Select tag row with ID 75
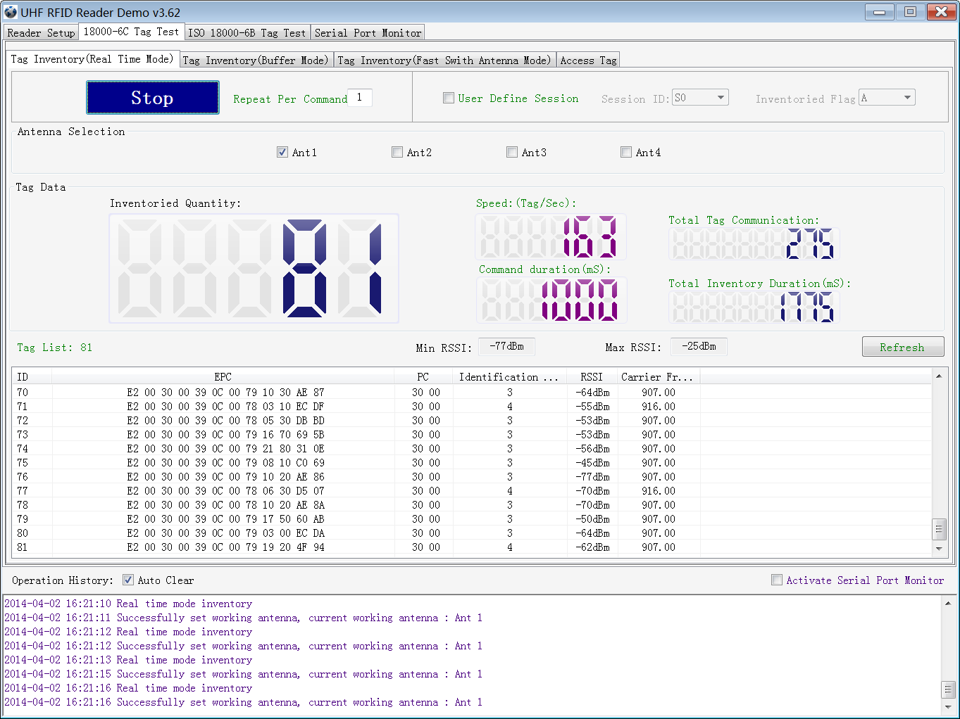Image resolution: width=960 pixels, height=719 pixels. [x=225, y=463]
